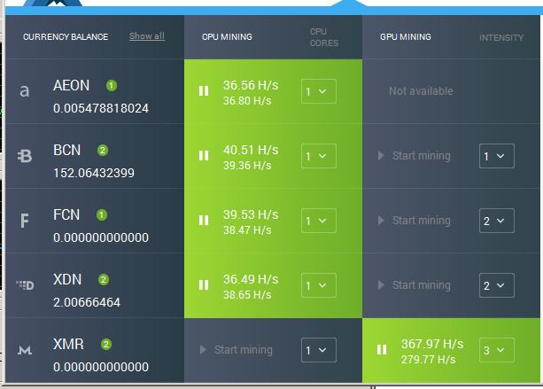Click the green badge next to XDN
The width and height of the screenshot is (543, 389).
[x=104, y=279]
